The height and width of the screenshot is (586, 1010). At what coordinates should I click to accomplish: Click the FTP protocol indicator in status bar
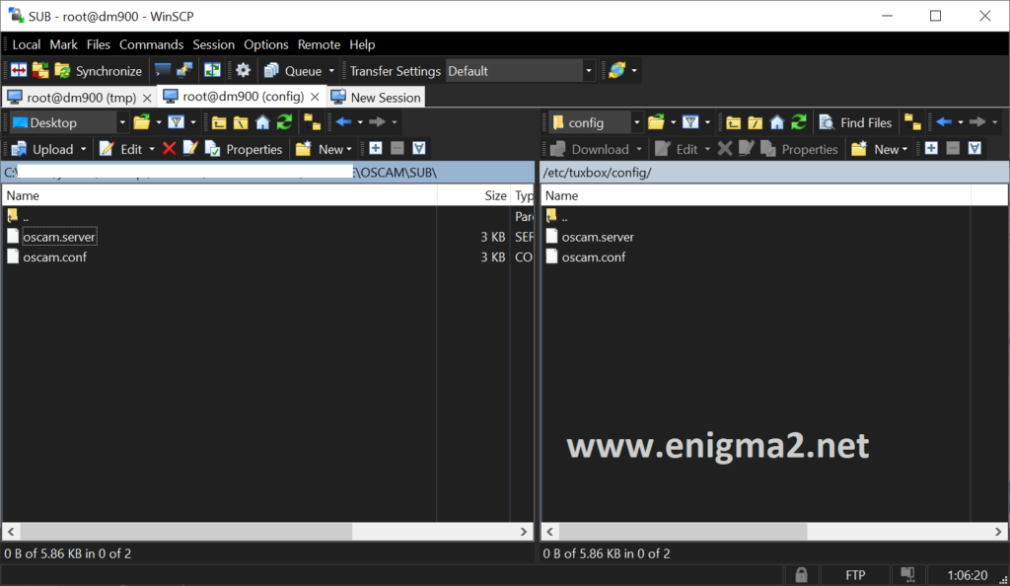tap(855, 574)
